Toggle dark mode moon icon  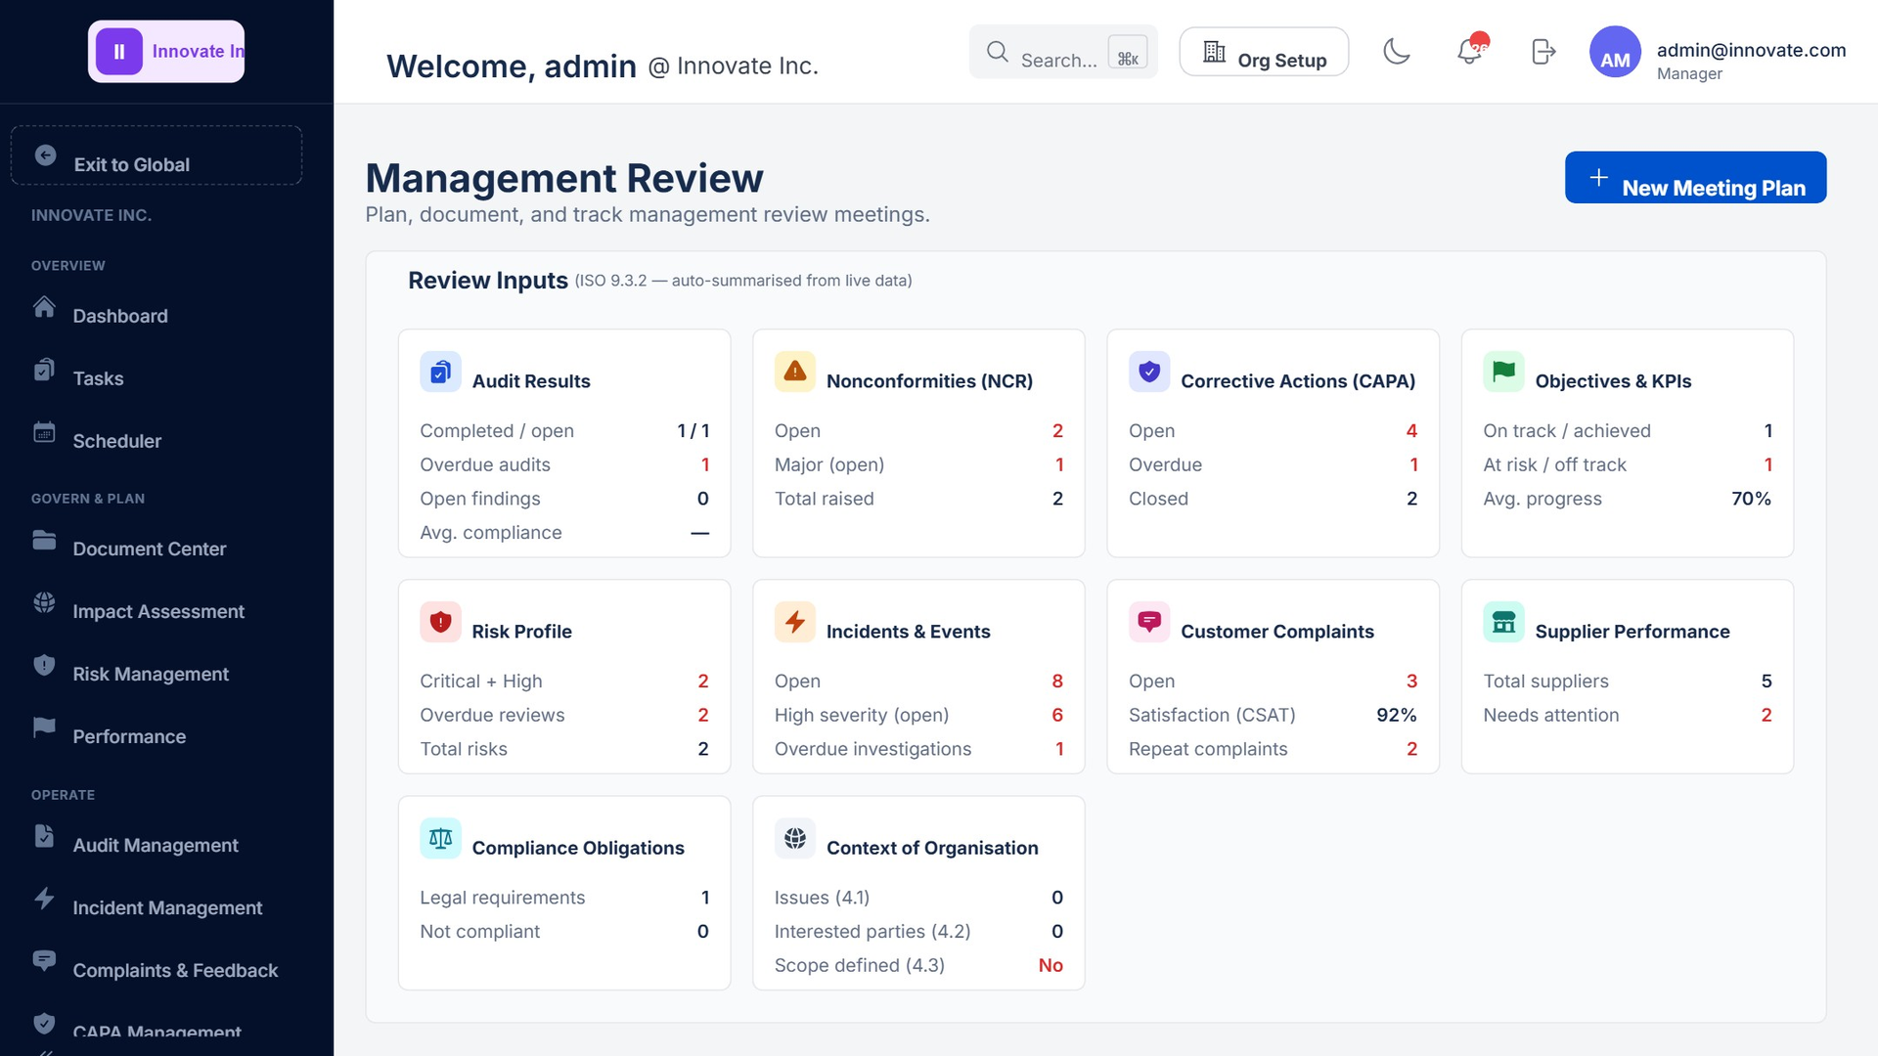point(1396,51)
